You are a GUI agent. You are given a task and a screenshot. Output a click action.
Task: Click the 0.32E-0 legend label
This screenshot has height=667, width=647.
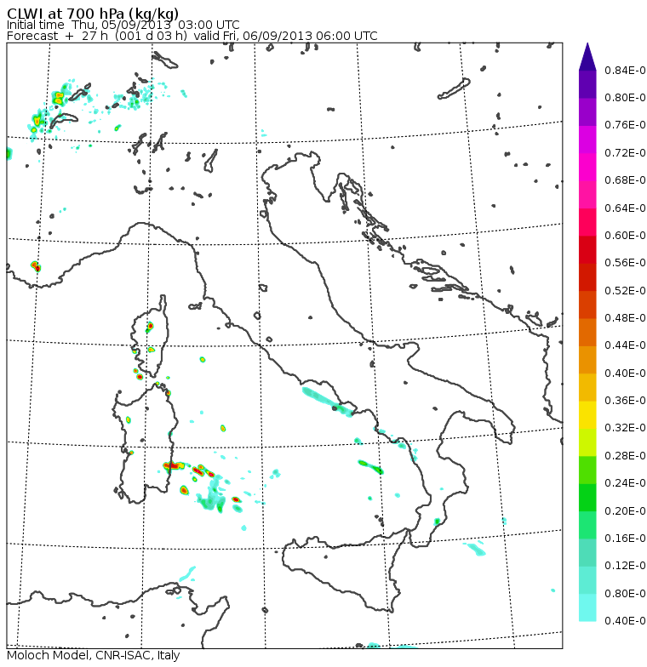pos(625,428)
